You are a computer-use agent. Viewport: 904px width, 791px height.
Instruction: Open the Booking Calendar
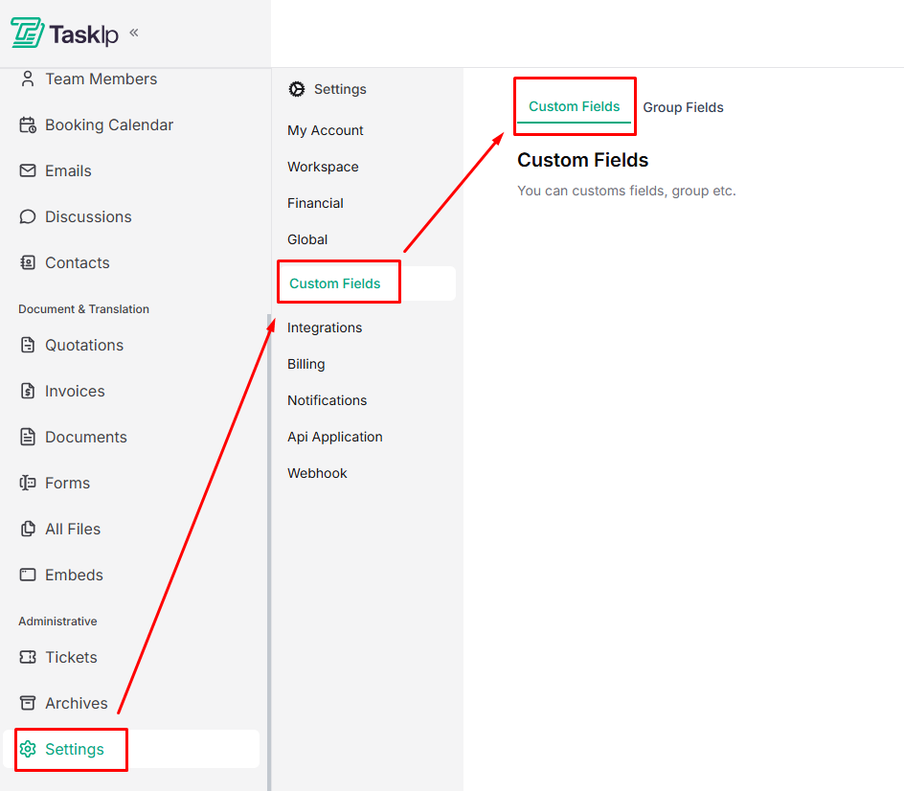108,124
